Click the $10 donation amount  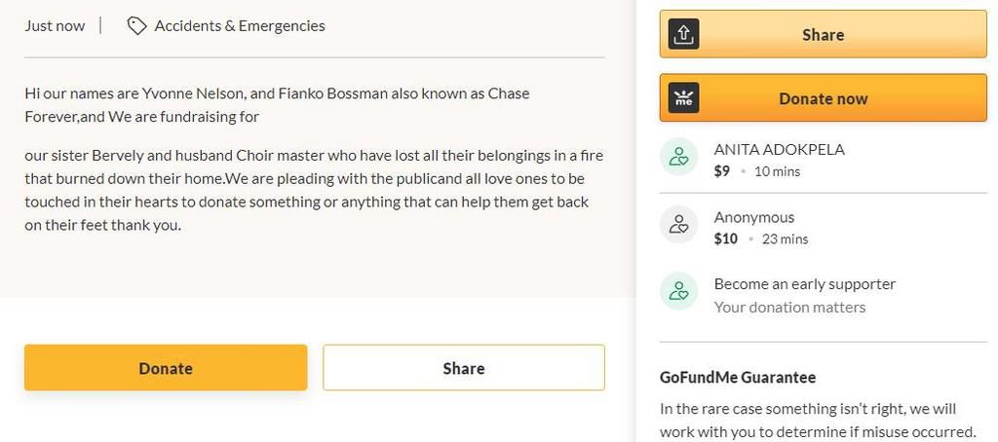[725, 239]
